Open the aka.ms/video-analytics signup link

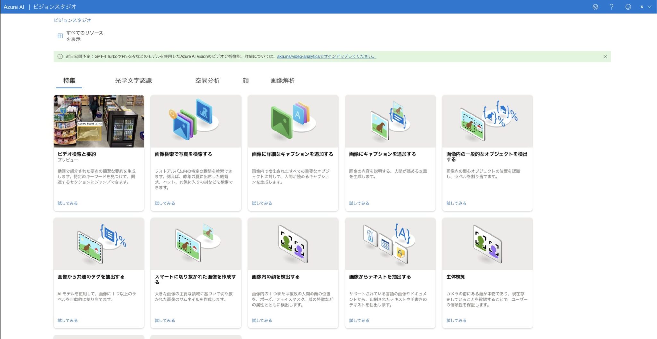point(326,56)
